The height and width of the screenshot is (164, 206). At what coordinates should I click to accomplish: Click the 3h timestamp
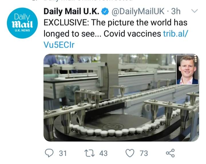pyautogui.click(x=176, y=11)
